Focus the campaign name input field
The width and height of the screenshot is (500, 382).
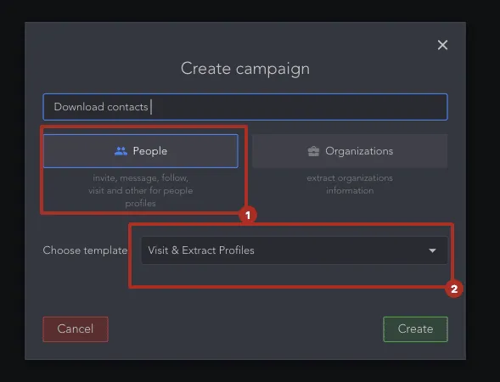point(245,107)
